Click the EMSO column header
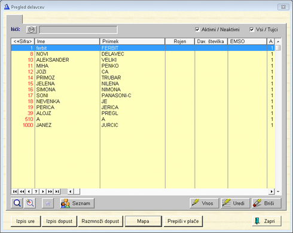Screen dimensions: 293x233 point(247,41)
